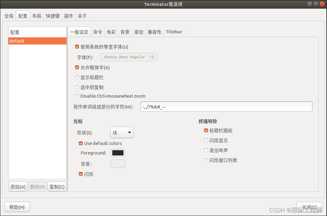Click the cursor 背景 color swatch
327x216 pixels.
[118, 164]
